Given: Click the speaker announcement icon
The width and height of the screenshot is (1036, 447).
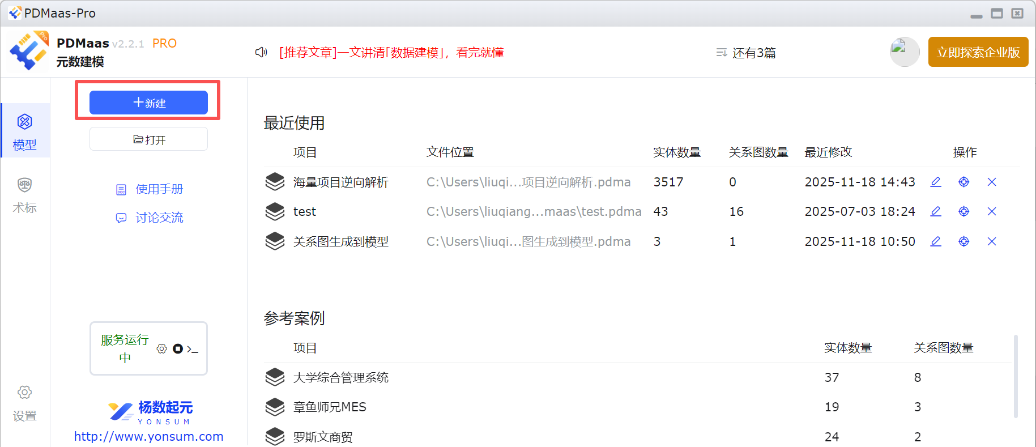Looking at the screenshot, I should tap(261, 53).
